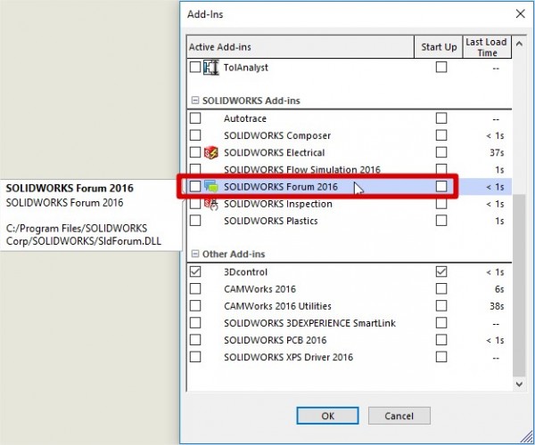Click the vertical scrollbar thumb
535x445 pixels.
click(519, 286)
